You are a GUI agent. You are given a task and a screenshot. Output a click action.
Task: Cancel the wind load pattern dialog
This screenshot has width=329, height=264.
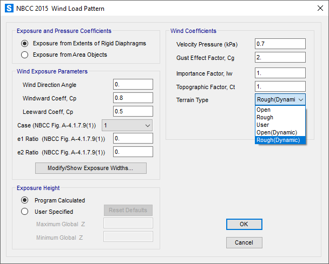tap(244, 242)
